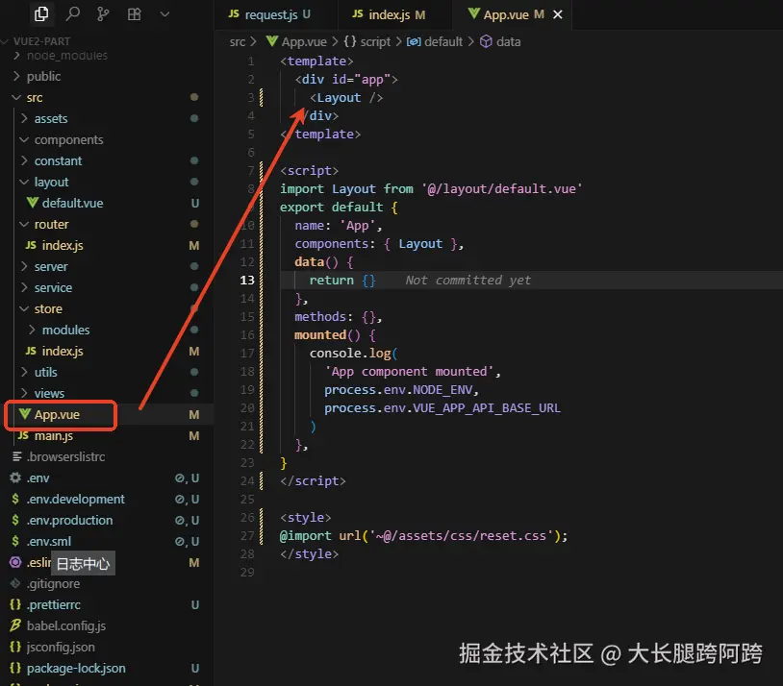Click the import Layout statement line
This screenshot has height=686, width=783.
click(x=431, y=189)
